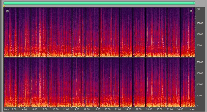The width and height of the screenshot is (207, 112).
Task: Click the 8:00 mark on the time ruler
Action: point(45,109)
